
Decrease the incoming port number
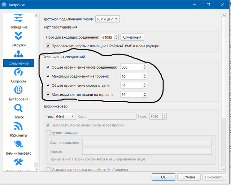(116, 39)
